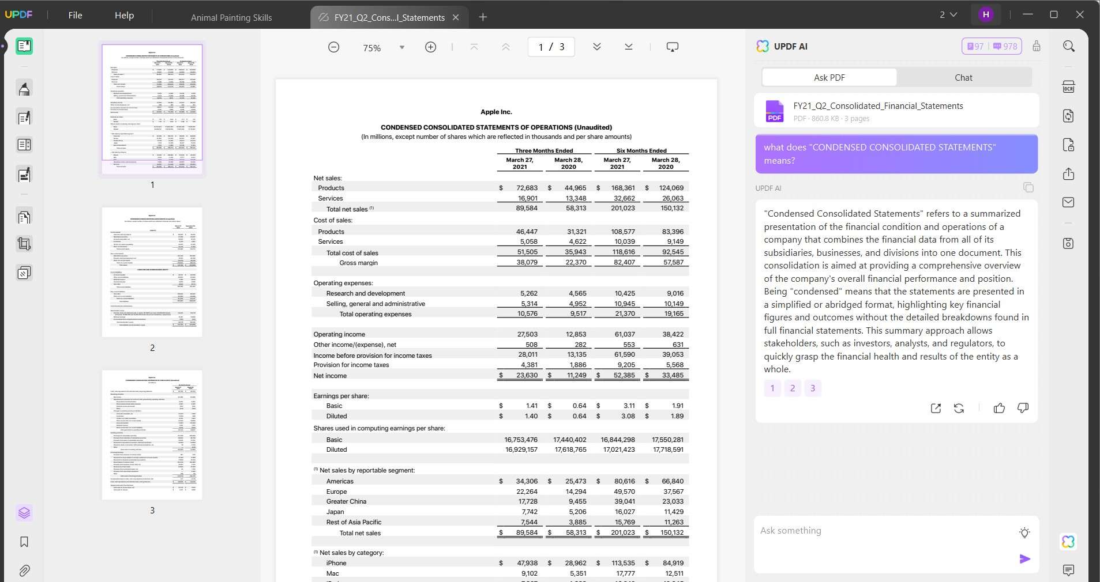Open the Batch process stacked pages icon
The width and height of the screenshot is (1100, 582).
point(24,273)
